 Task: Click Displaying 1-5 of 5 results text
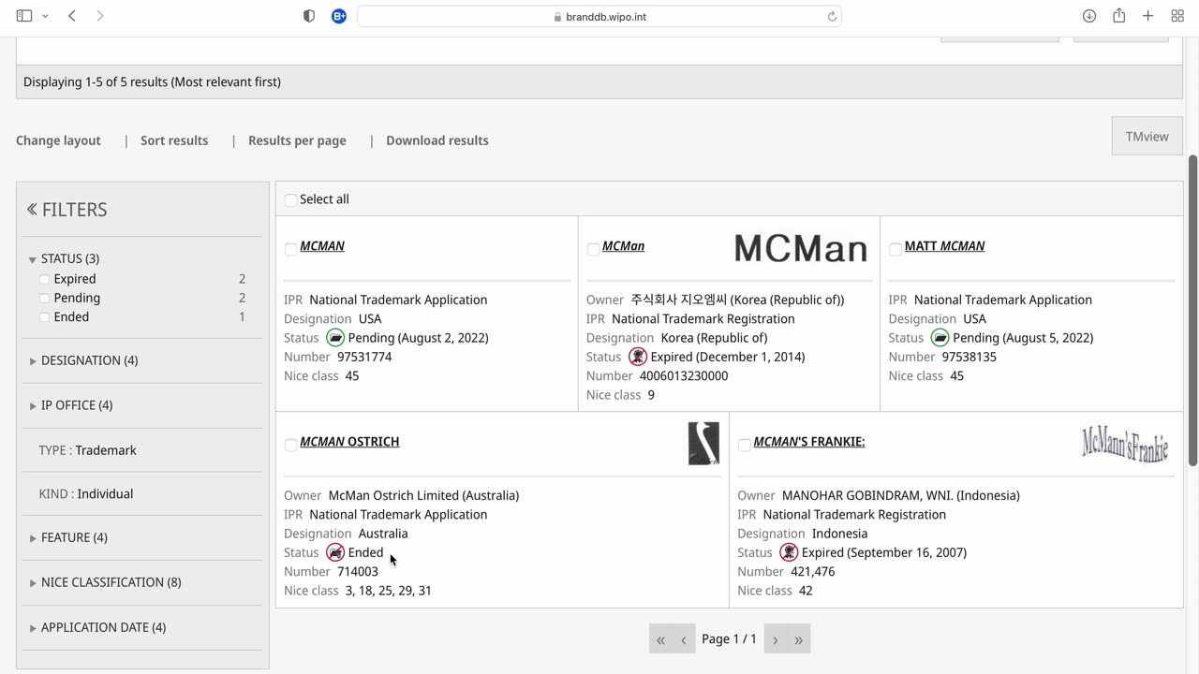click(x=152, y=82)
